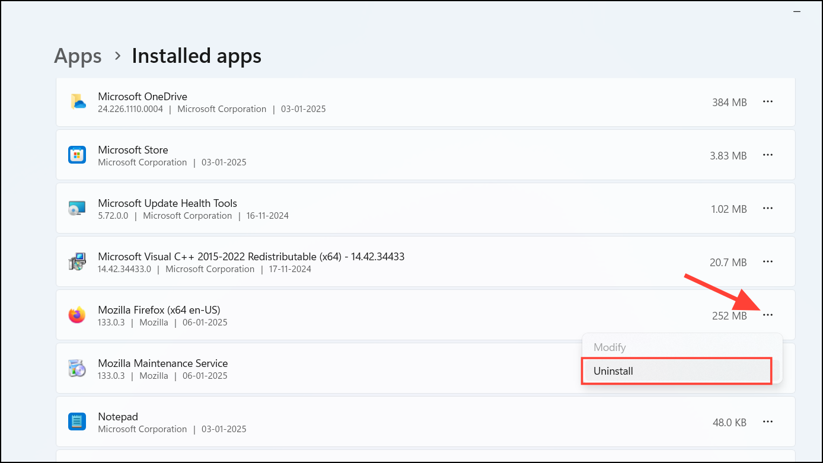This screenshot has width=823, height=463.
Task: Click the breadcrumb chevron between Apps and Installed apps
Action: [x=117, y=56]
